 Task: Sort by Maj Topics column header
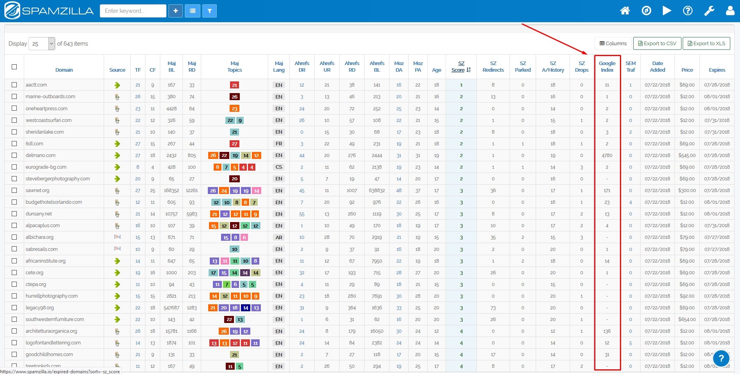point(234,67)
